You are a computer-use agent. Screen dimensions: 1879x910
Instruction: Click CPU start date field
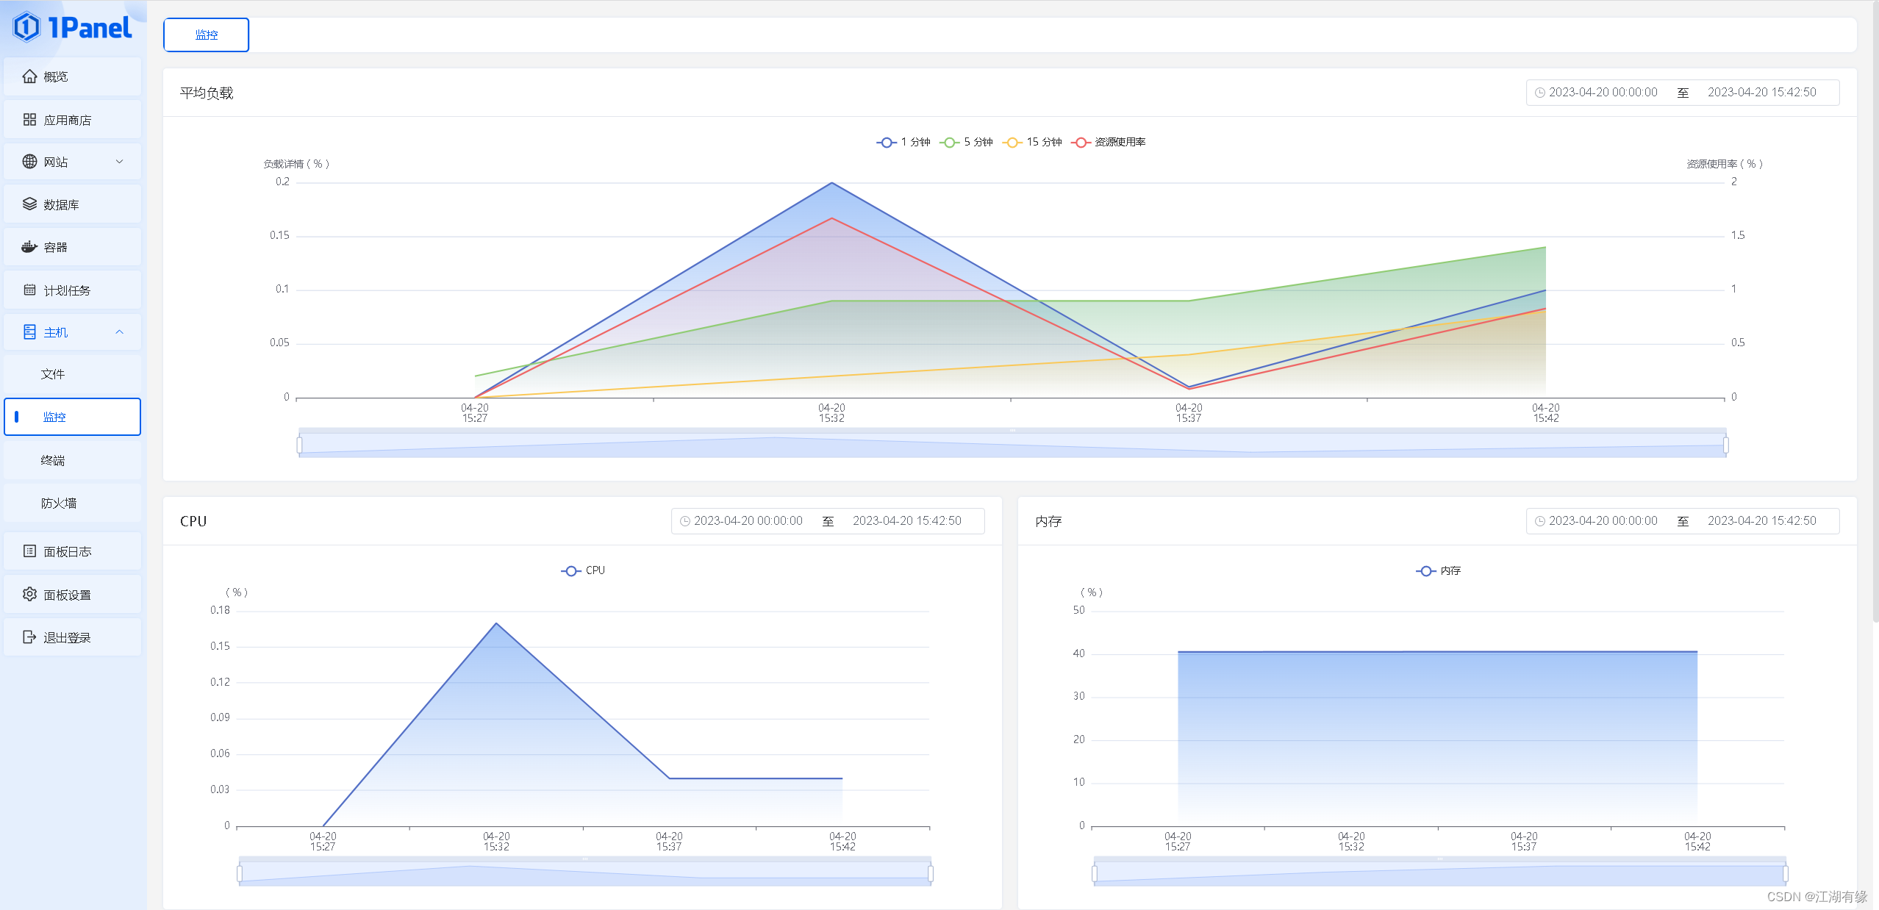(748, 521)
